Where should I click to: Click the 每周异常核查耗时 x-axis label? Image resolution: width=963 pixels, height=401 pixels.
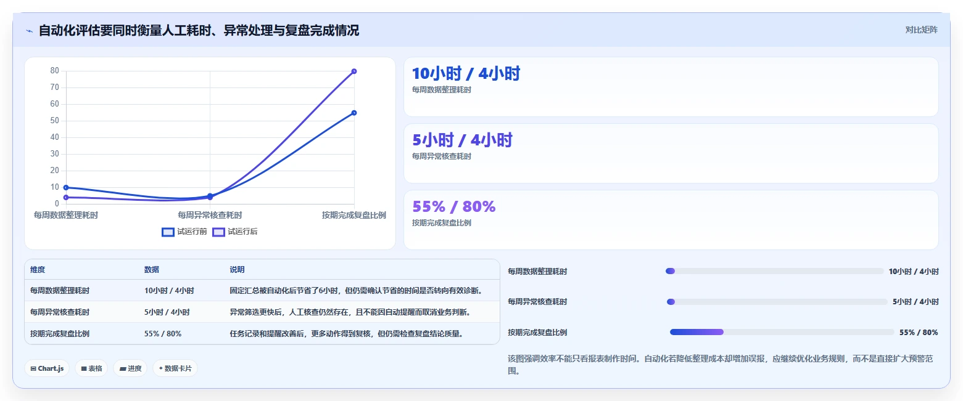click(210, 215)
